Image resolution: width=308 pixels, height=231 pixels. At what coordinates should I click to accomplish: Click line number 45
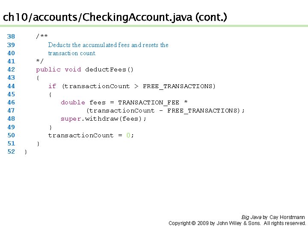coord(11,94)
